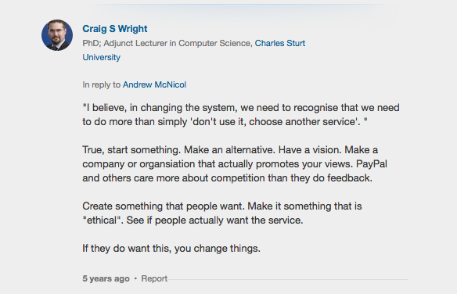Click the dot separator before Report
457x294 pixels.
(x=135, y=278)
